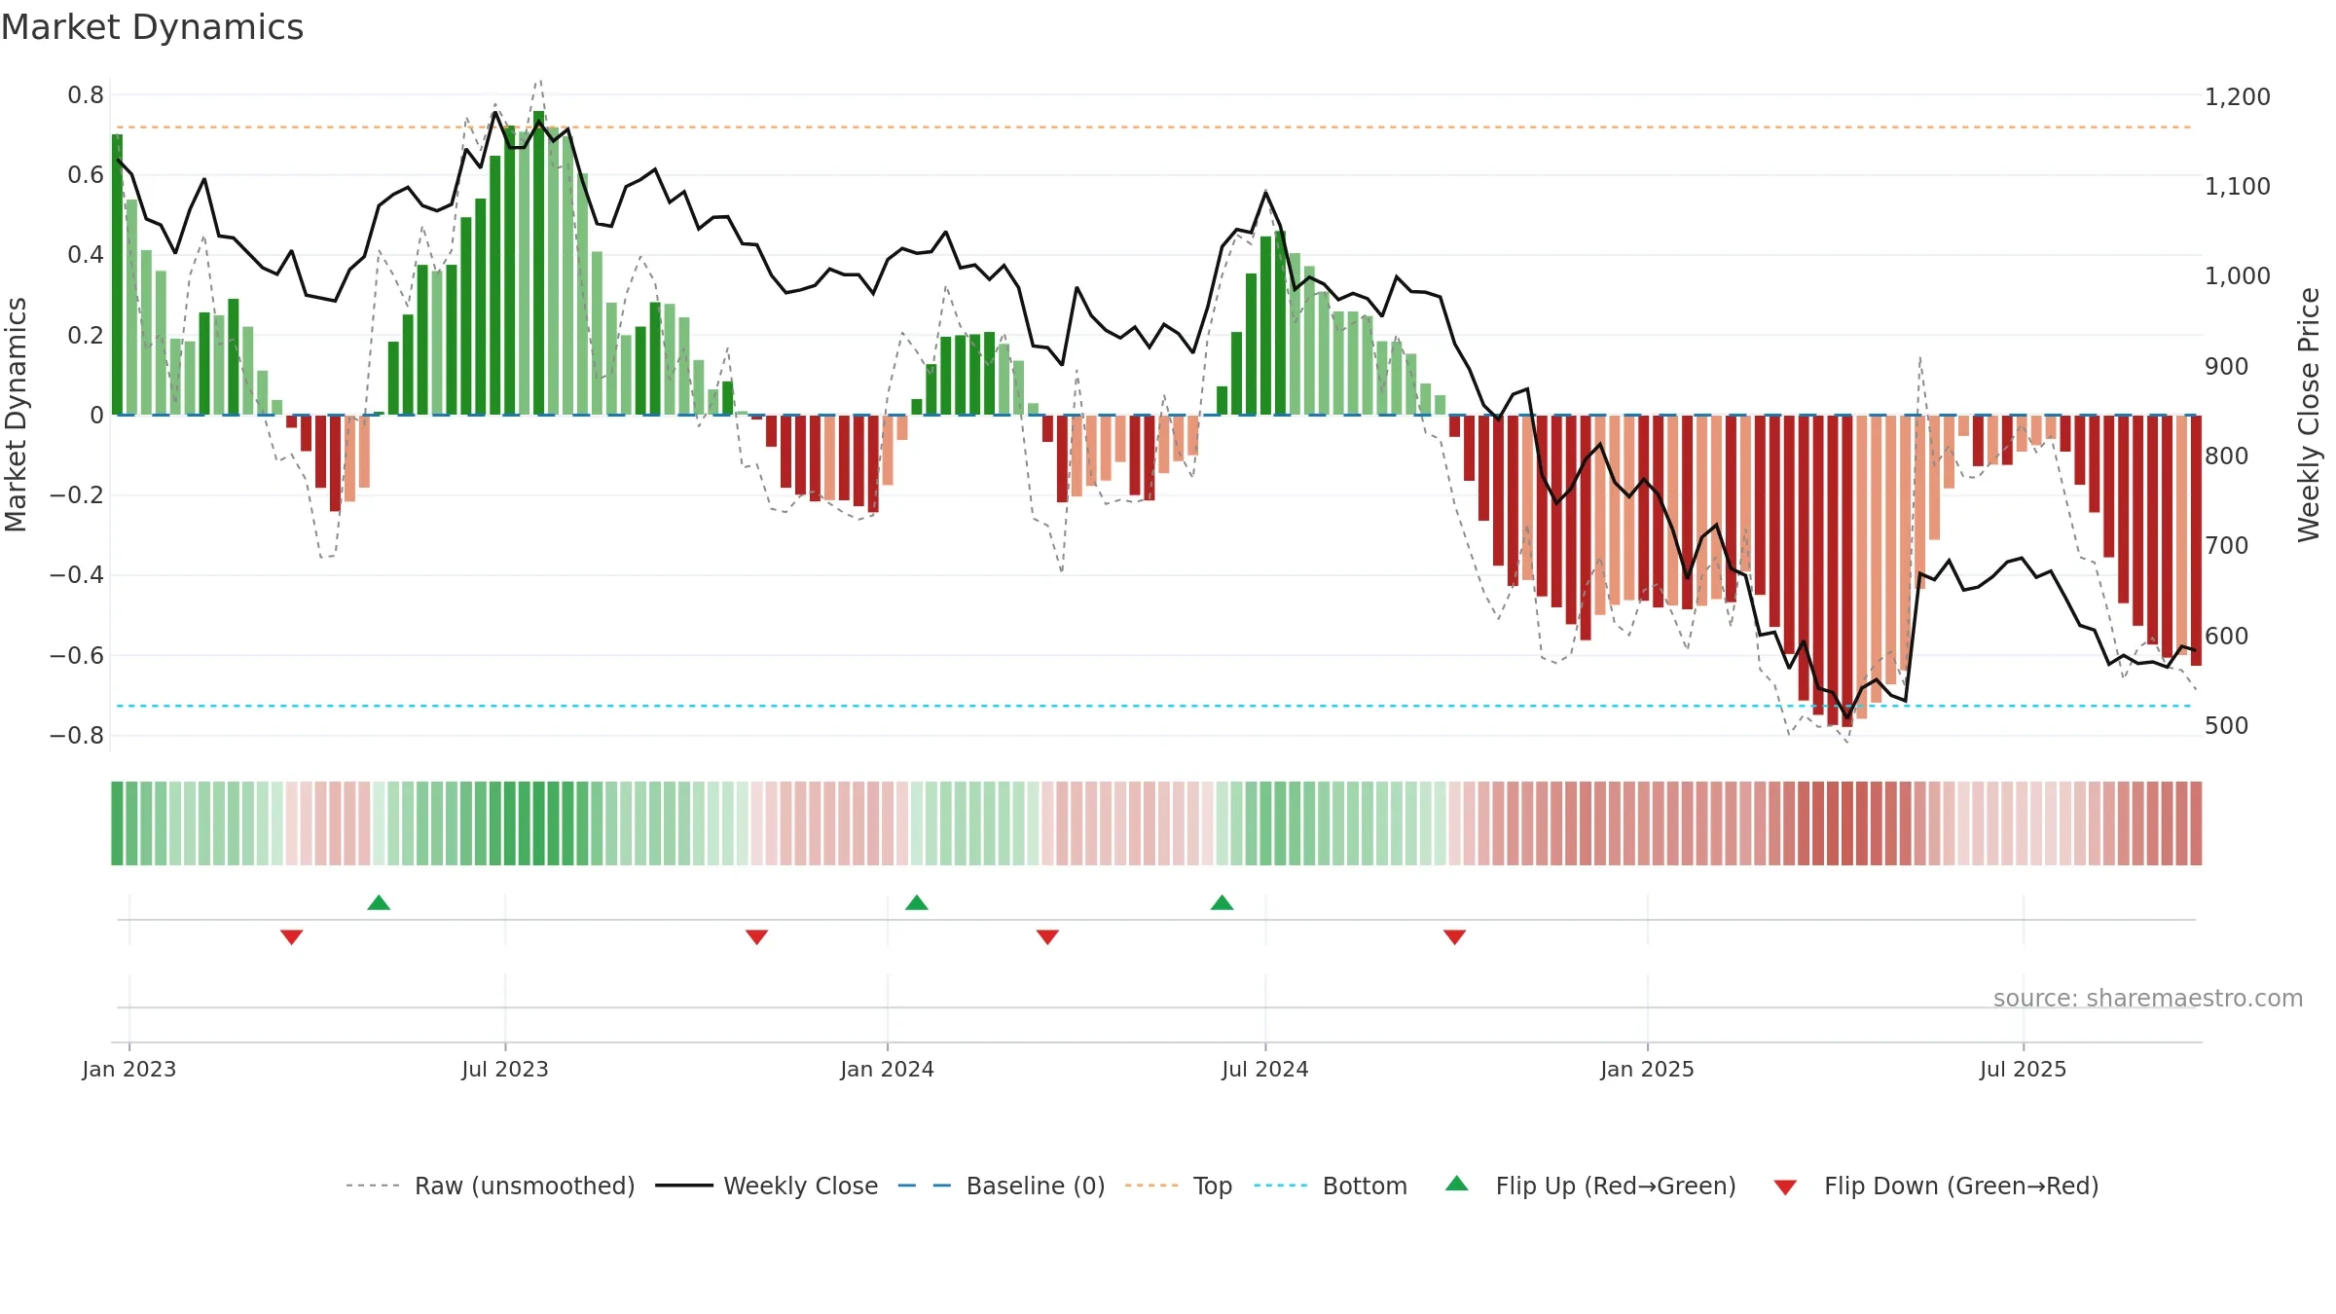Click the Jan 2025 x-axis label
2336x1314 pixels.
pos(1648,1069)
